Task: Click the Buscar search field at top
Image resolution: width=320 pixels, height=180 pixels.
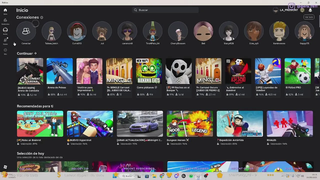Action: [165, 10]
